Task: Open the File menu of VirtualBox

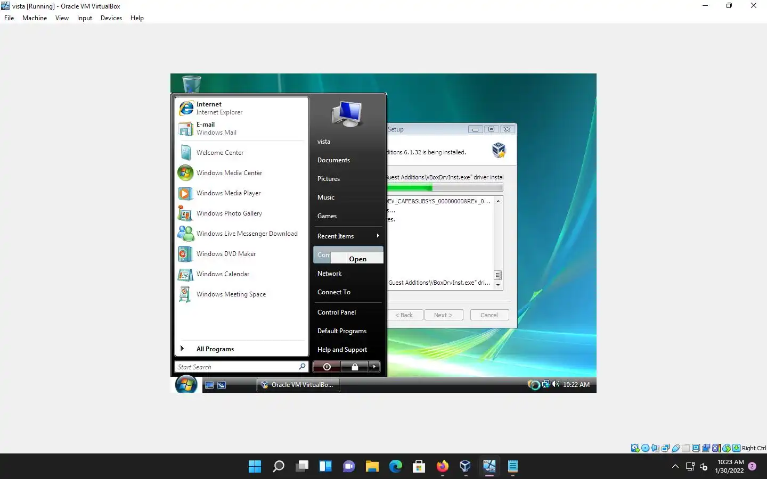Action: coord(9,18)
